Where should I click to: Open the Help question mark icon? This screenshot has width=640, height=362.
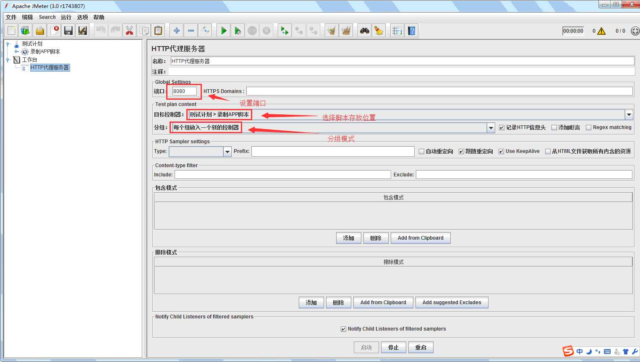point(412,31)
